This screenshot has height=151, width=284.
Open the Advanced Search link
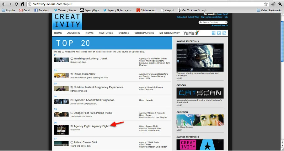click(220, 25)
